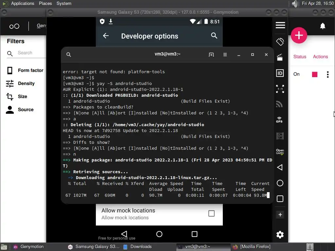Click the Android navigation Home button
Image resolution: width=335 pixels, height=251 pixels.
coord(159,234)
